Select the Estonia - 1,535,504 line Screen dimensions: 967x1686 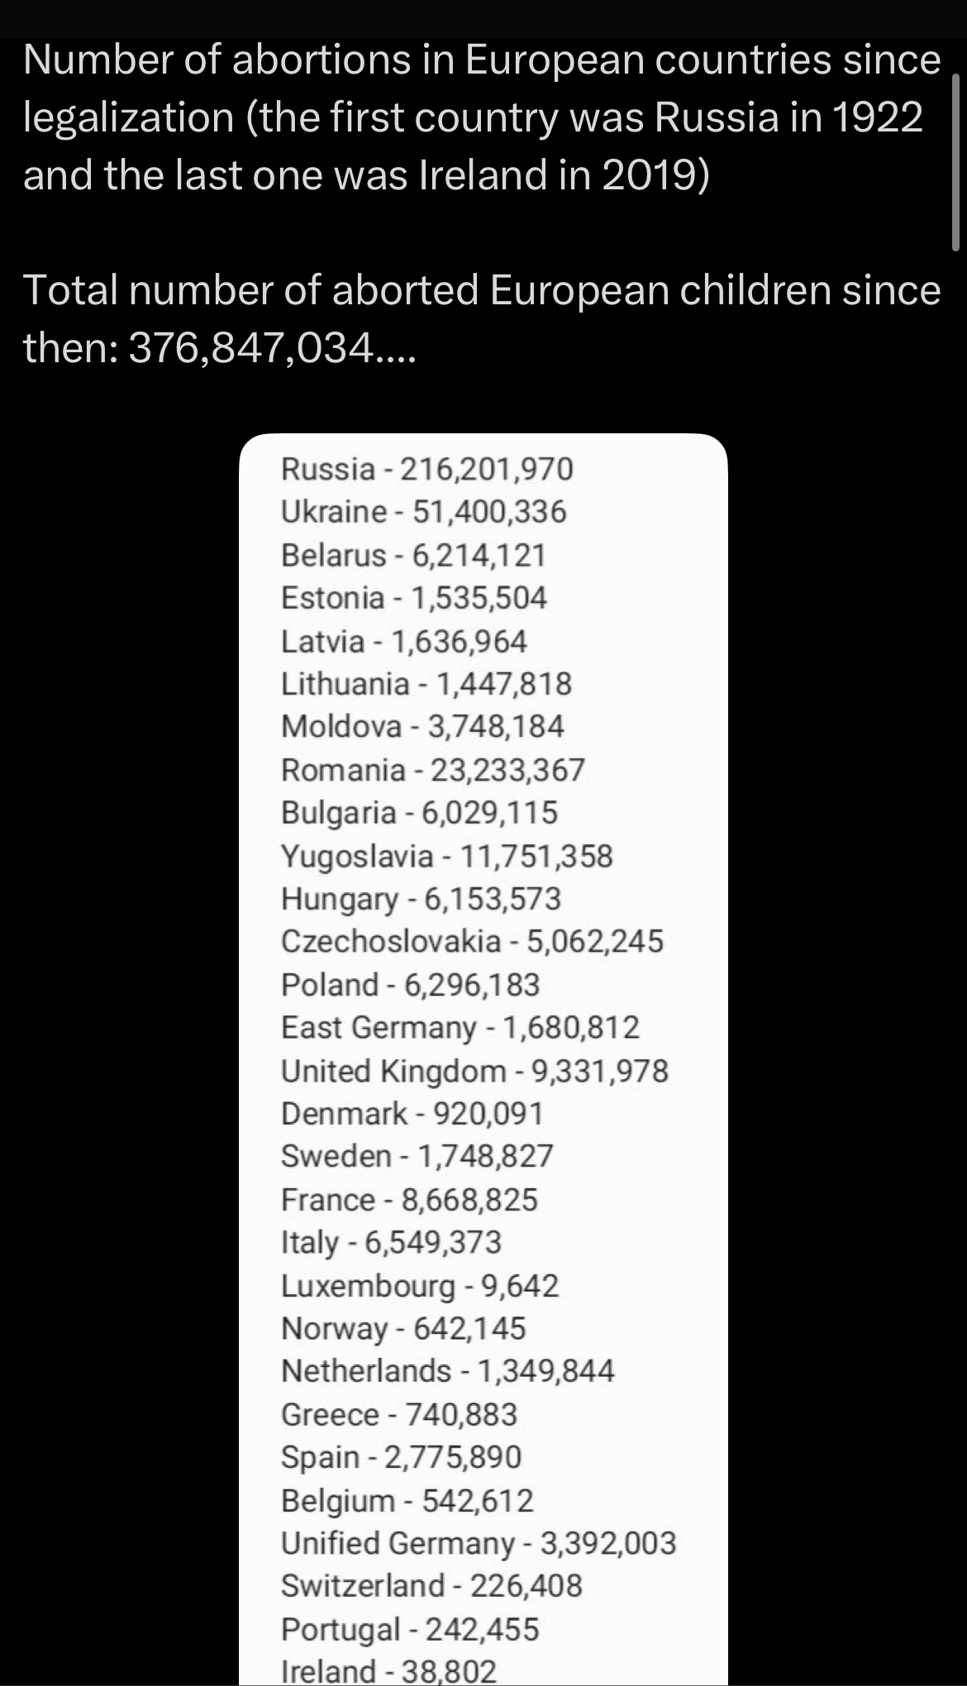[413, 598]
